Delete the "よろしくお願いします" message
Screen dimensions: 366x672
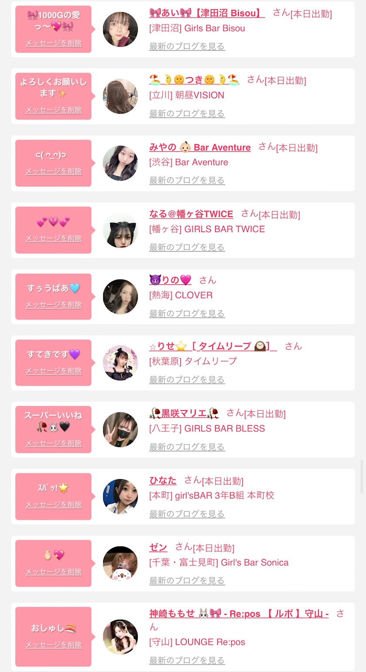pyautogui.click(x=54, y=110)
